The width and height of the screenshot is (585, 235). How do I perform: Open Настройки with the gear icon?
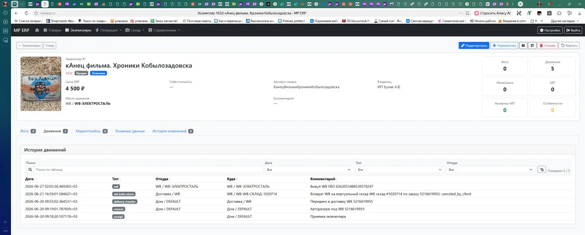[550, 31]
